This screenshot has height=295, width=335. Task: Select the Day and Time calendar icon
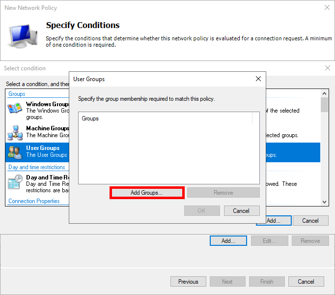click(15, 181)
